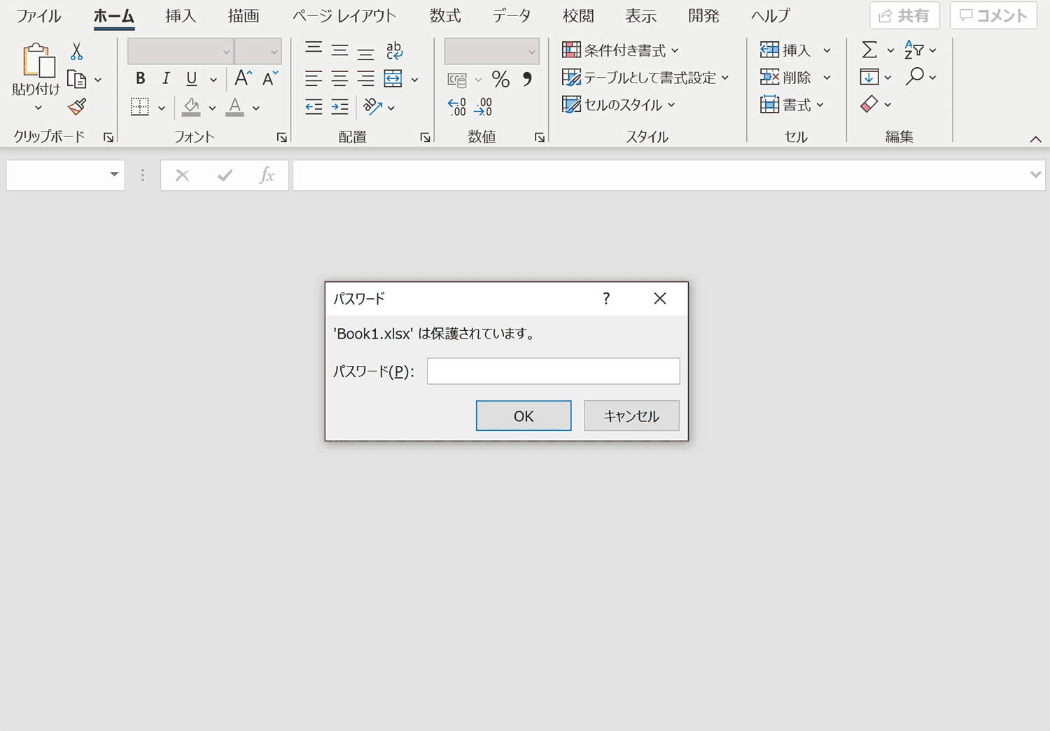
Task: Select the Format Painter brush icon
Action: click(77, 106)
